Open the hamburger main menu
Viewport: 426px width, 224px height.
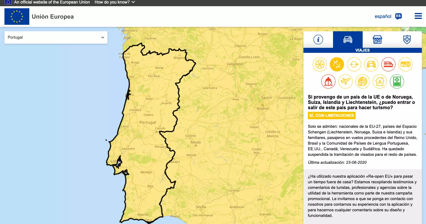(x=418, y=16)
